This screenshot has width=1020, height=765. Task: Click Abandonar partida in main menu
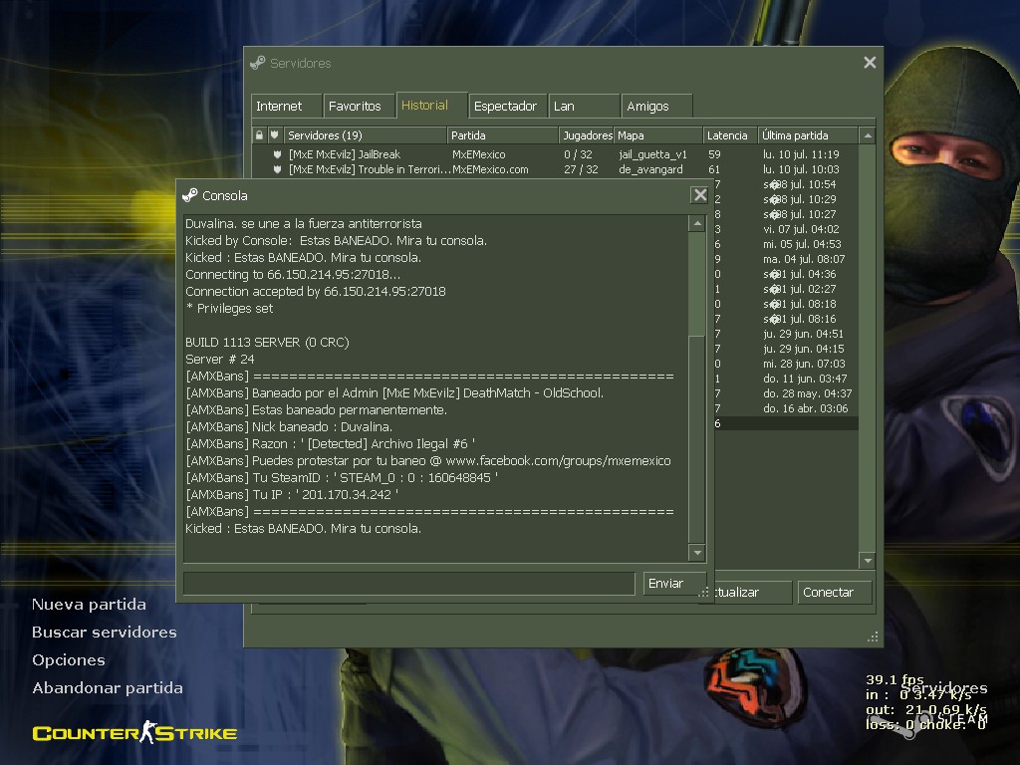point(108,687)
